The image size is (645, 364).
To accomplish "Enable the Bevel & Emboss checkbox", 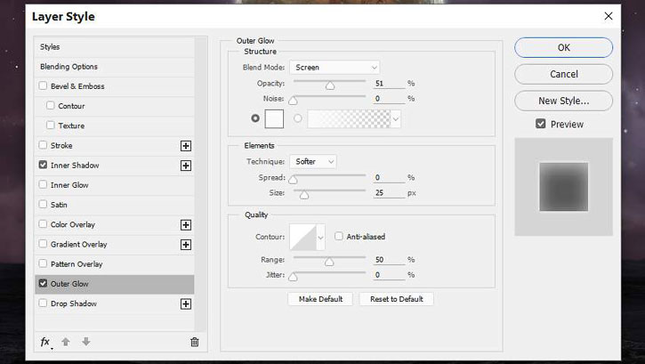I will (x=43, y=85).
